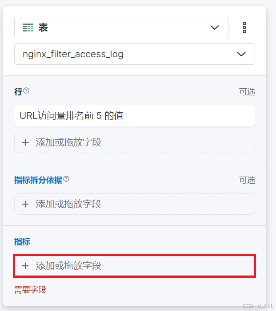276x311 pixels.
Task: Open the vertical three-dot options menu
Action: tap(244, 28)
